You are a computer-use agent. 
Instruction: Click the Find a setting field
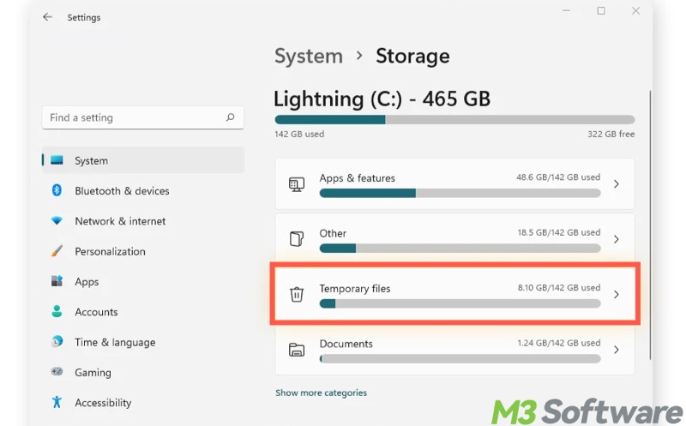[143, 117]
